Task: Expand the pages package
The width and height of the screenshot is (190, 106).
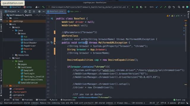Action: (16, 64)
